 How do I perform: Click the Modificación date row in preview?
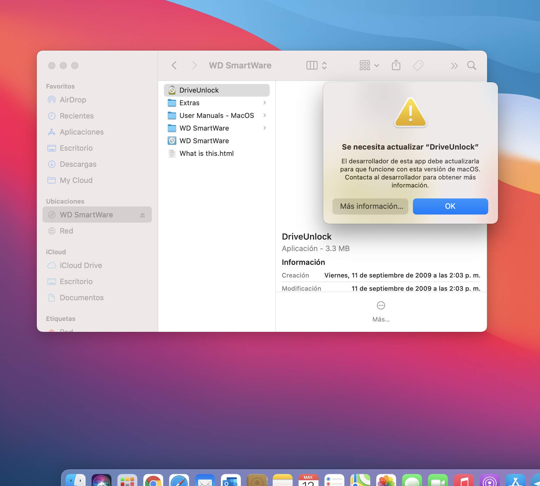pyautogui.click(x=381, y=288)
